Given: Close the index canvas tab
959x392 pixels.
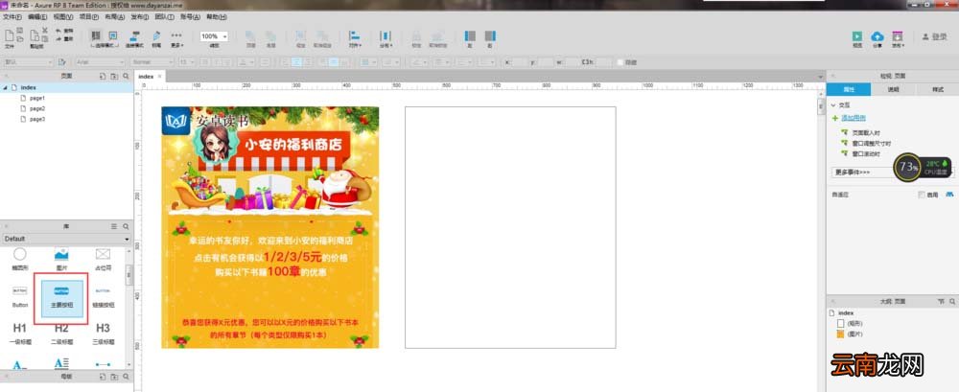Looking at the screenshot, I should pos(160,77).
